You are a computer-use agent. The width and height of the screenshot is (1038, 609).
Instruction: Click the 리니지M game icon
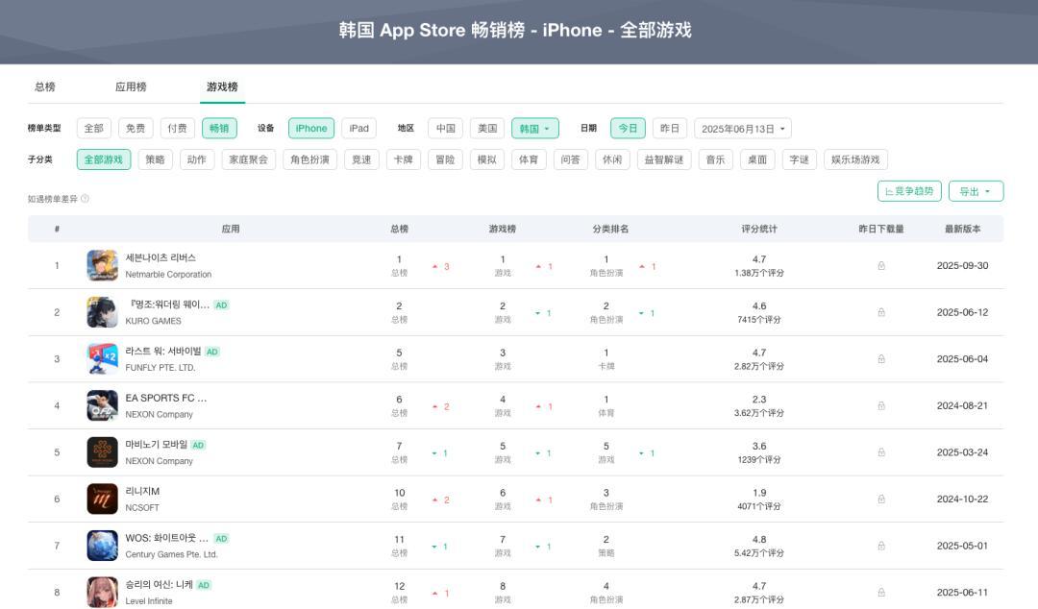click(x=102, y=499)
